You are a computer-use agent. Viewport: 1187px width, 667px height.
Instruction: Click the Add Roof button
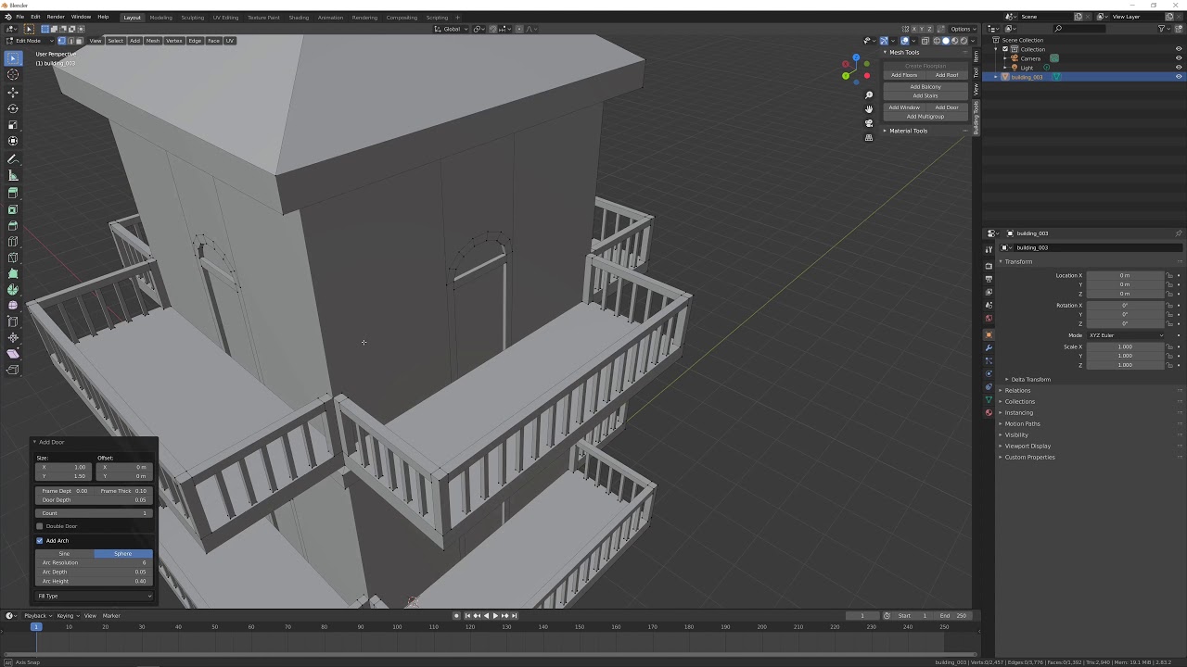[947, 75]
